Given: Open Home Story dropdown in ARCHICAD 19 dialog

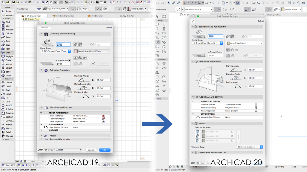Looking at the screenshot, I should coord(55,51).
